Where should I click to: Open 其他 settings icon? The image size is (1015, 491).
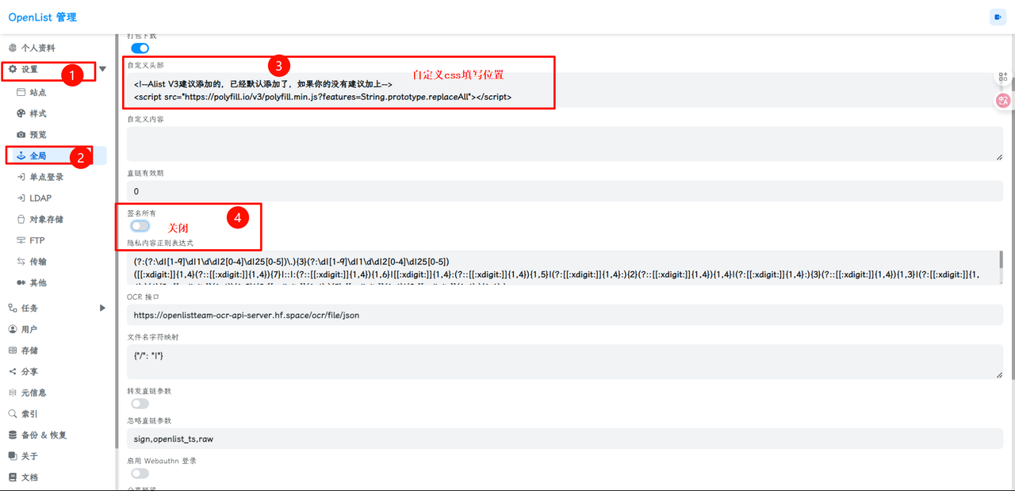tap(21, 282)
